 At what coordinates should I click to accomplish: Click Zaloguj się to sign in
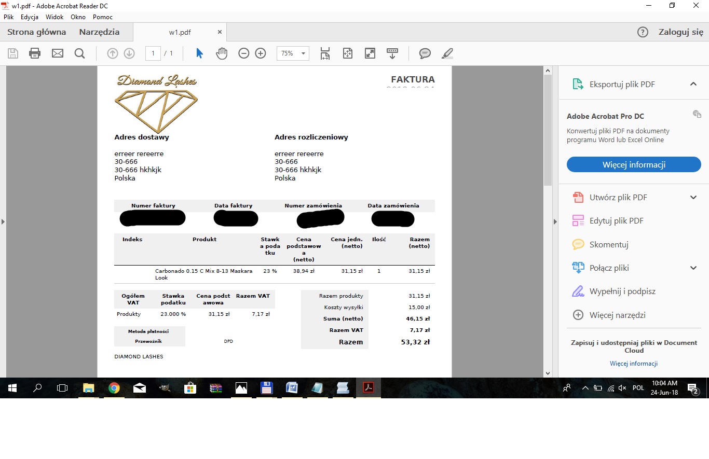(x=680, y=32)
